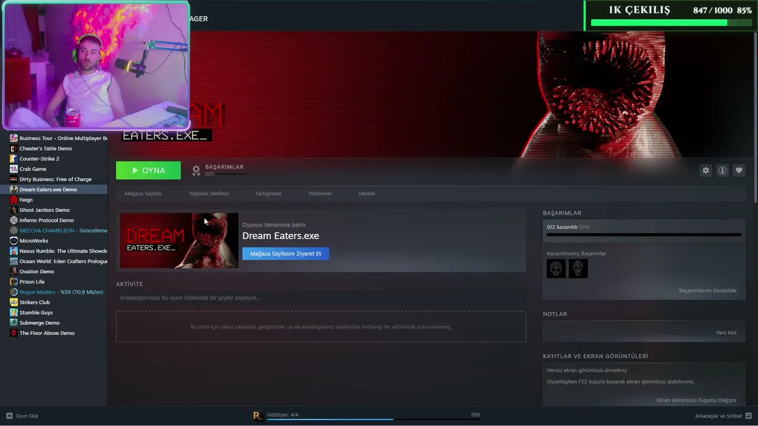Select 'MECCHA CHAMELEON' in the library list
The height and width of the screenshot is (426, 758).
pyautogui.click(x=53, y=231)
